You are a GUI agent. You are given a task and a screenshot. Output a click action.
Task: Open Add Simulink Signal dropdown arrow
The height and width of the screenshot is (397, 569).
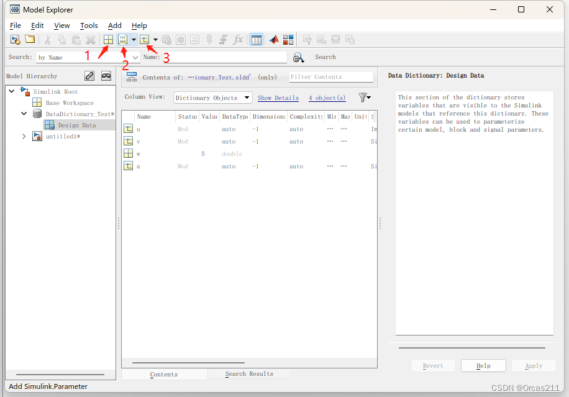[x=155, y=40]
